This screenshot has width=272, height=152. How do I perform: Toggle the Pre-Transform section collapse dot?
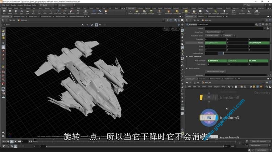pyautogui.click(x=187, y=69)
